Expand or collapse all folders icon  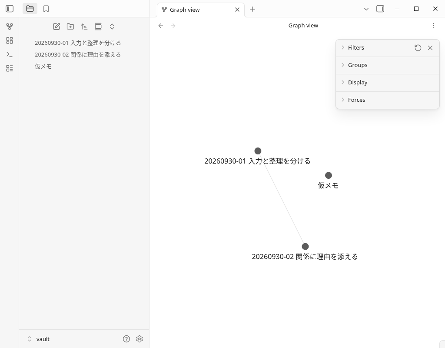pyautogui.click(x=112, y=27)
